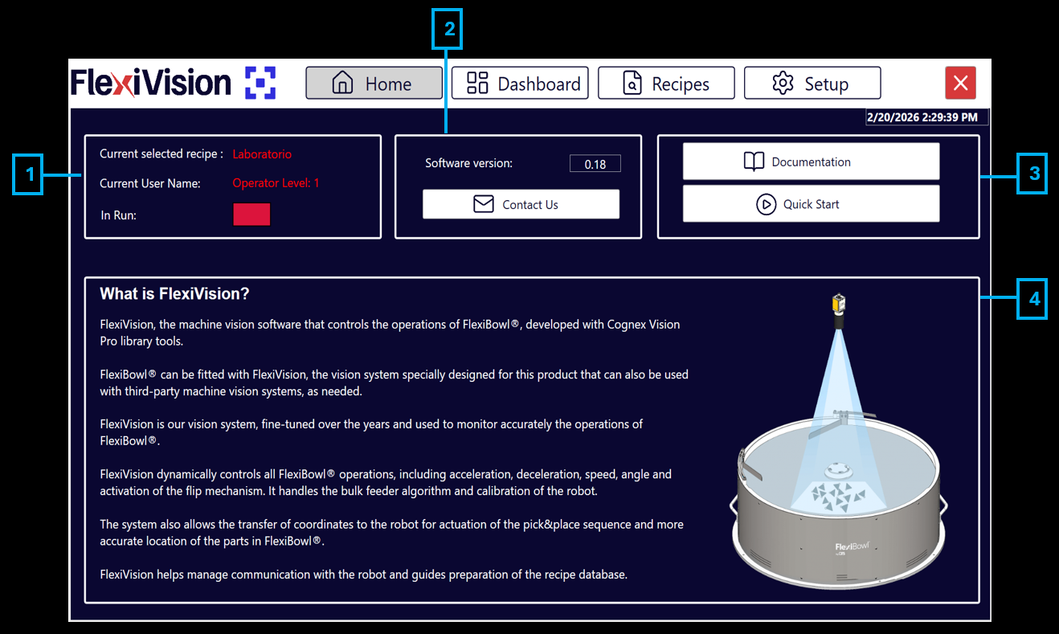Go to the Setup tab

812,83
